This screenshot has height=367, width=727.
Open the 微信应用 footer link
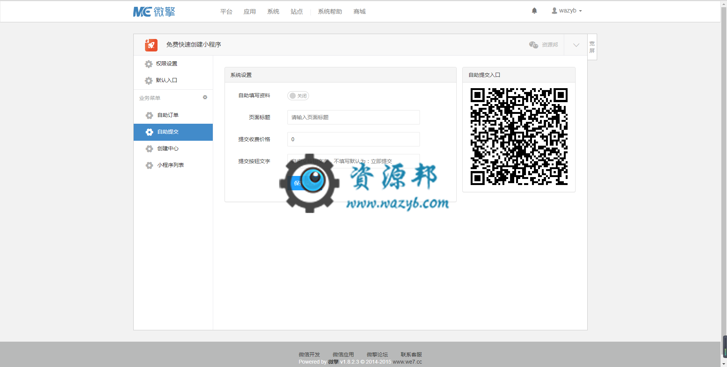click(x=343, y=355)
